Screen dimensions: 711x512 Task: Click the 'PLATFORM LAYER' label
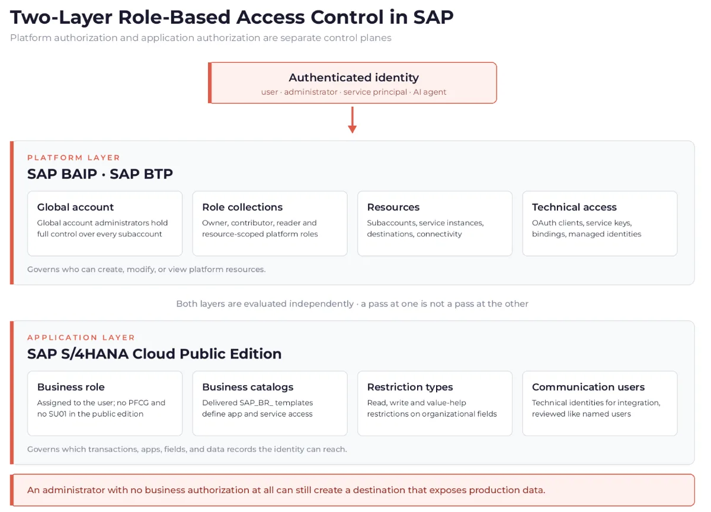[73, 158]
